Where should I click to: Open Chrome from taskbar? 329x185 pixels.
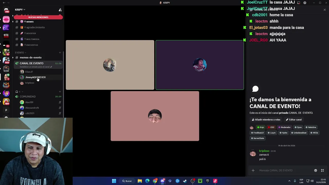tap(155, 181)
